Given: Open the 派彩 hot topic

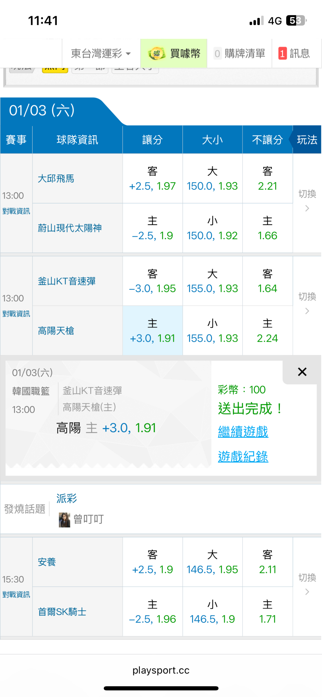Looking at the screenshot, I should point(67,498).
